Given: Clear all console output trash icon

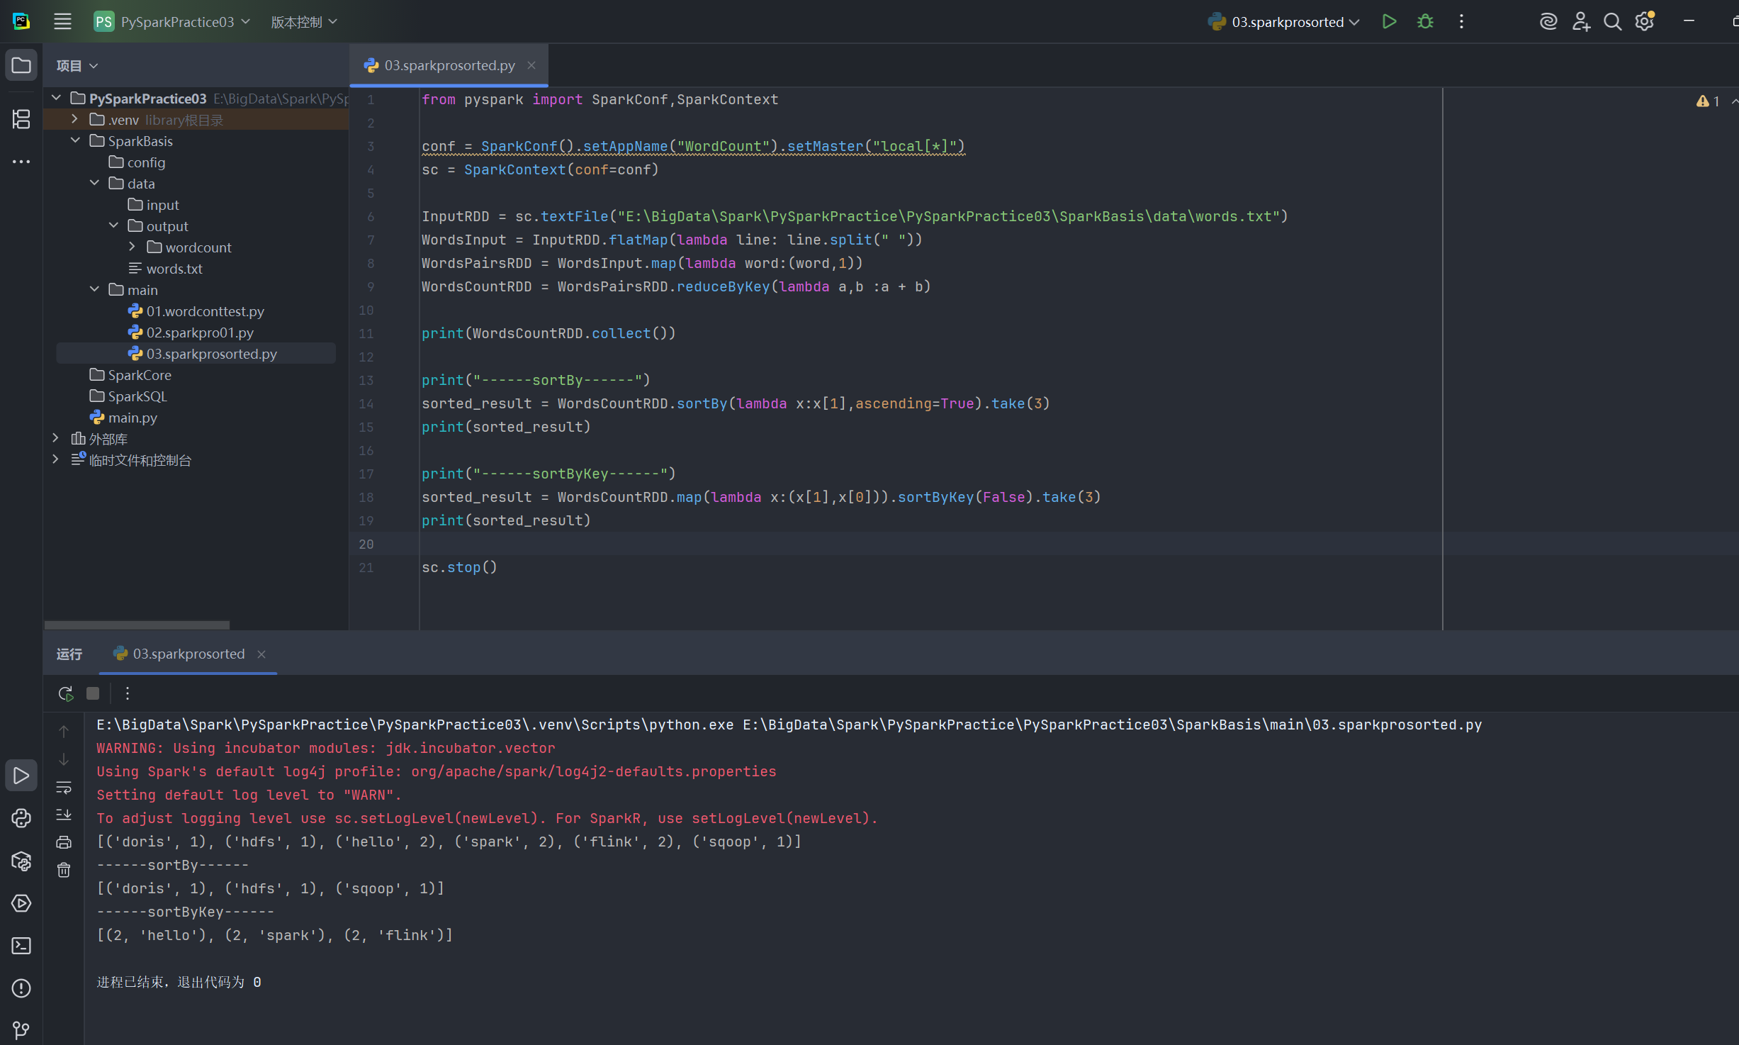Looking at the screenshot, I should click(x=64, y=870).
